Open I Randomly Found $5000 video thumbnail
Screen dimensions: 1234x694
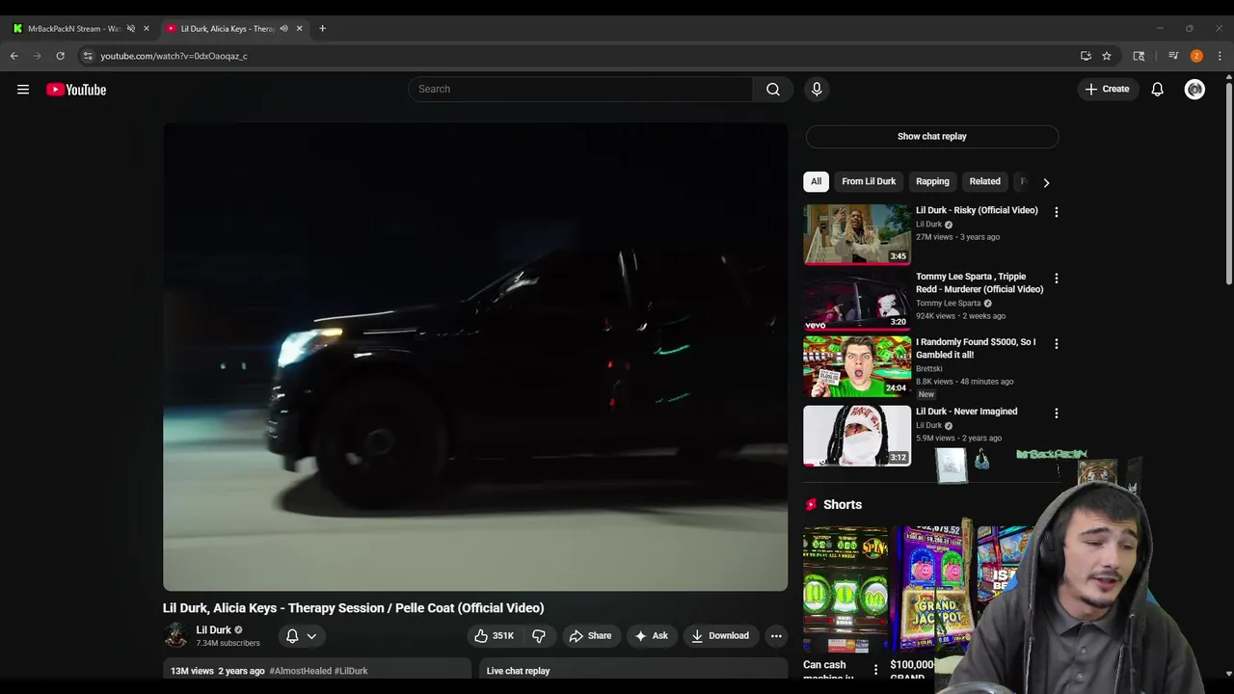[857, 366]
